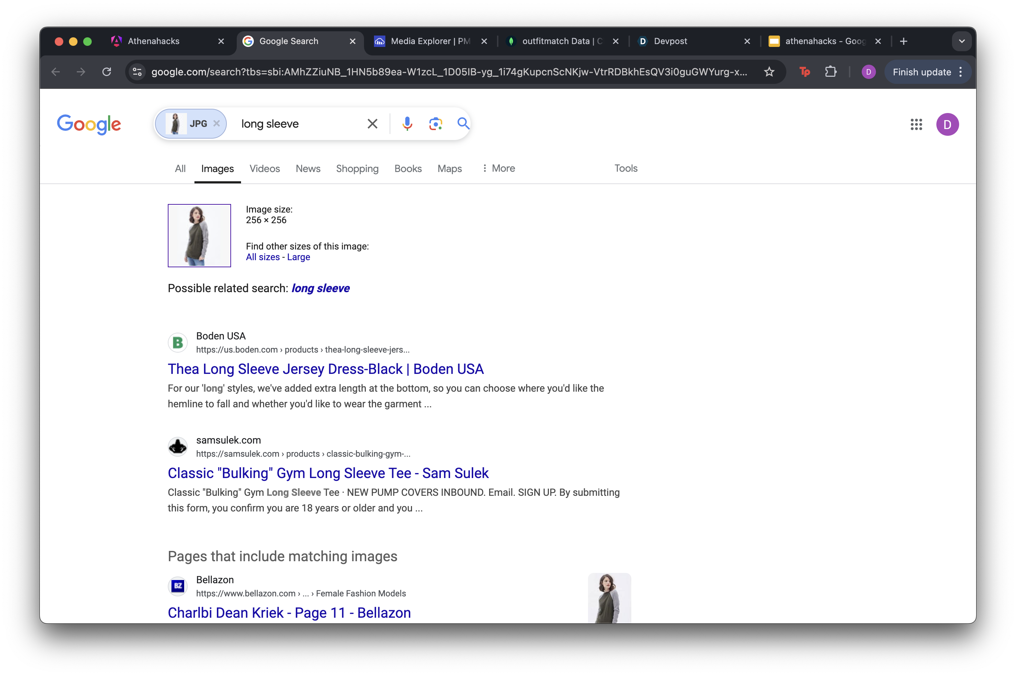View site information in address bar
Viewport: 1016px width, 676px height.
tap(138, 72)
